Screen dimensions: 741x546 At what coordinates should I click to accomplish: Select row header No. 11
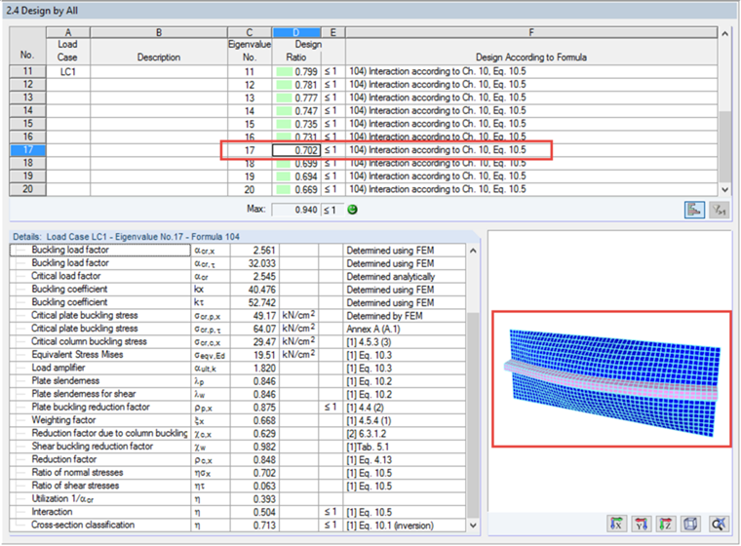[28, 71]
